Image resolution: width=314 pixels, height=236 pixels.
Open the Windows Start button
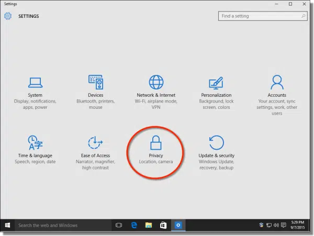[7, 225]
